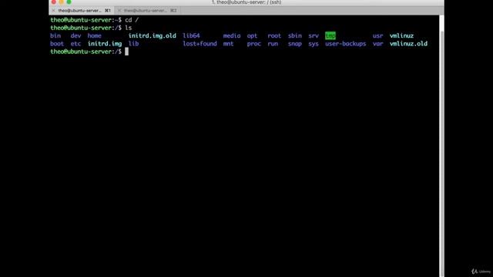
Task: Click the green-highlighted 'tmp' directory name
Action: pyautogui.click(x=330, y=36)
